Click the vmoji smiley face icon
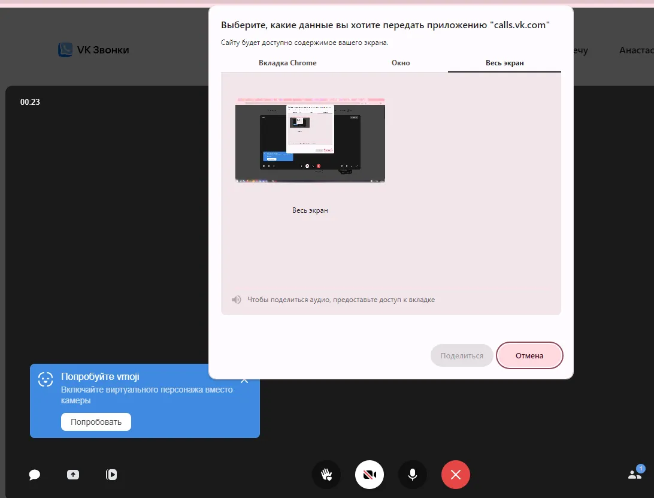The image size is (654, 498). pos(46,379)
